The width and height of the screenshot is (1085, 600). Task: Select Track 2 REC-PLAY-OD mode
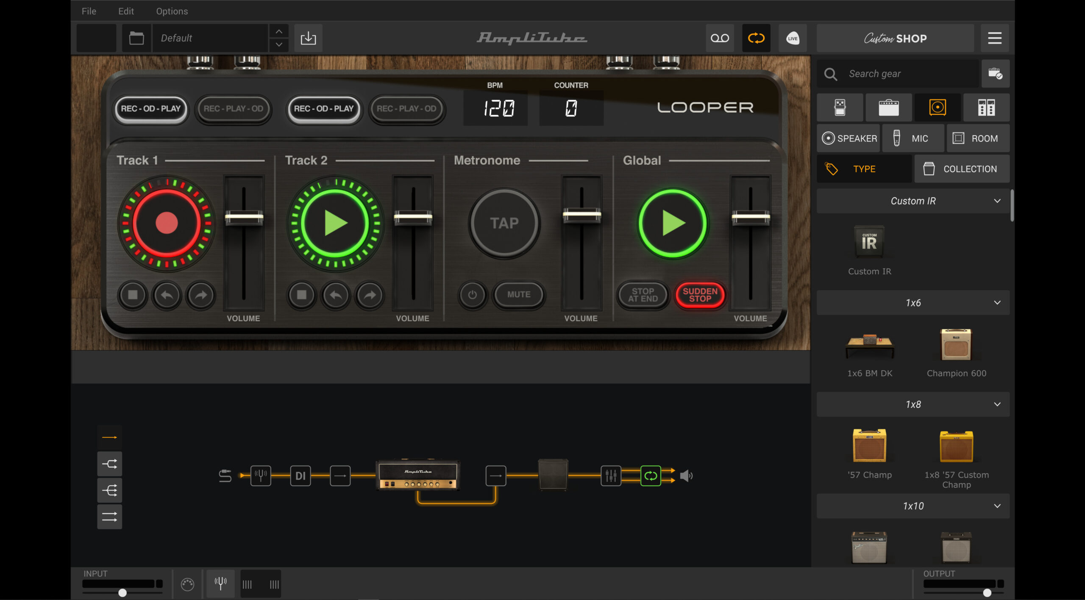tap(406, 109)
